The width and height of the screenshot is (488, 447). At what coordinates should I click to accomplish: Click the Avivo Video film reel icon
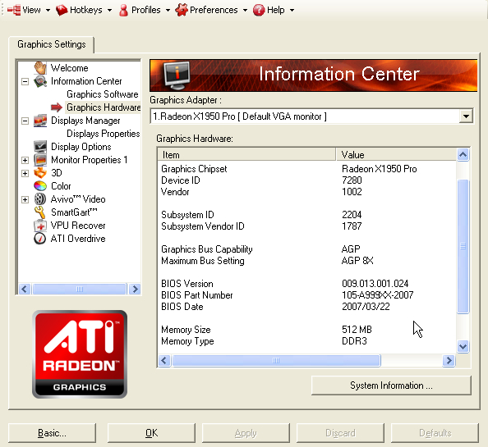40,199
